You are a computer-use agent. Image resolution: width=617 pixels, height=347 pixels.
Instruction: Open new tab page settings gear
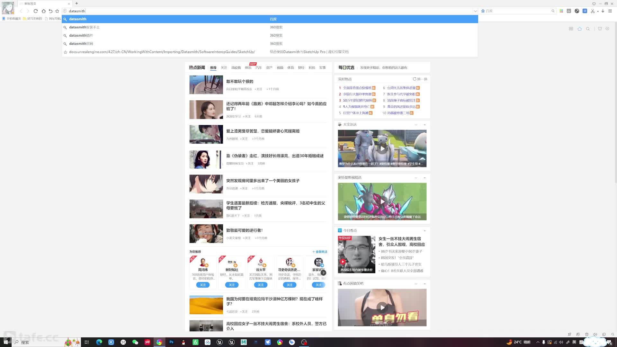[x=607, y=29]
